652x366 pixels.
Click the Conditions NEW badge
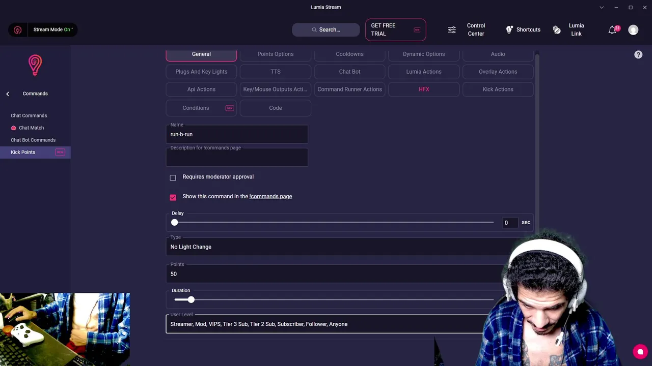click(x=230, y=108)
